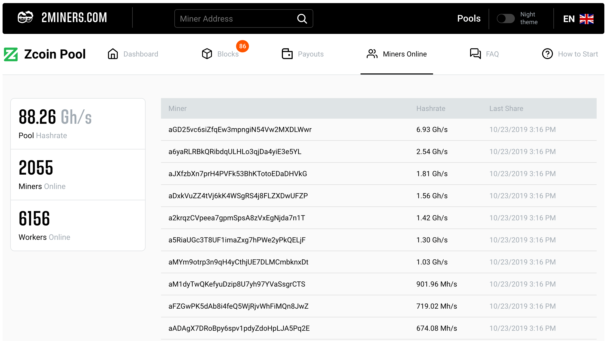Click the FAQ chat bubbles icon
The height and width of the screenshot is (341, 610).
(475, 54)
